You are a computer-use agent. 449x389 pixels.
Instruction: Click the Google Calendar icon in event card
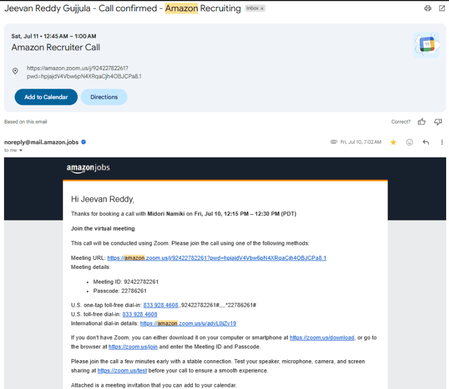426,45
